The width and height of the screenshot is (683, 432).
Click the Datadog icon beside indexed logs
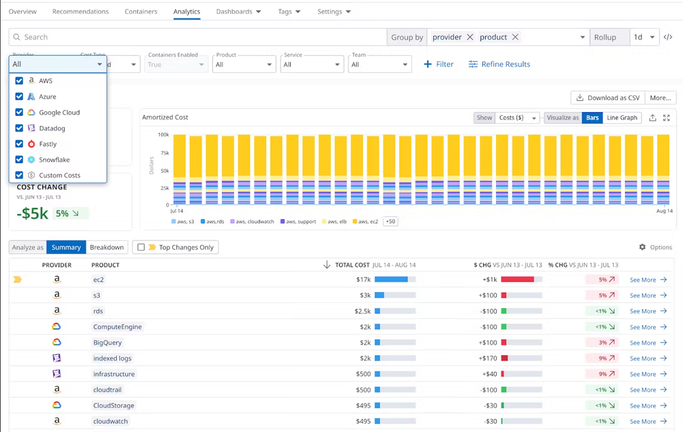tap(57, 358)
